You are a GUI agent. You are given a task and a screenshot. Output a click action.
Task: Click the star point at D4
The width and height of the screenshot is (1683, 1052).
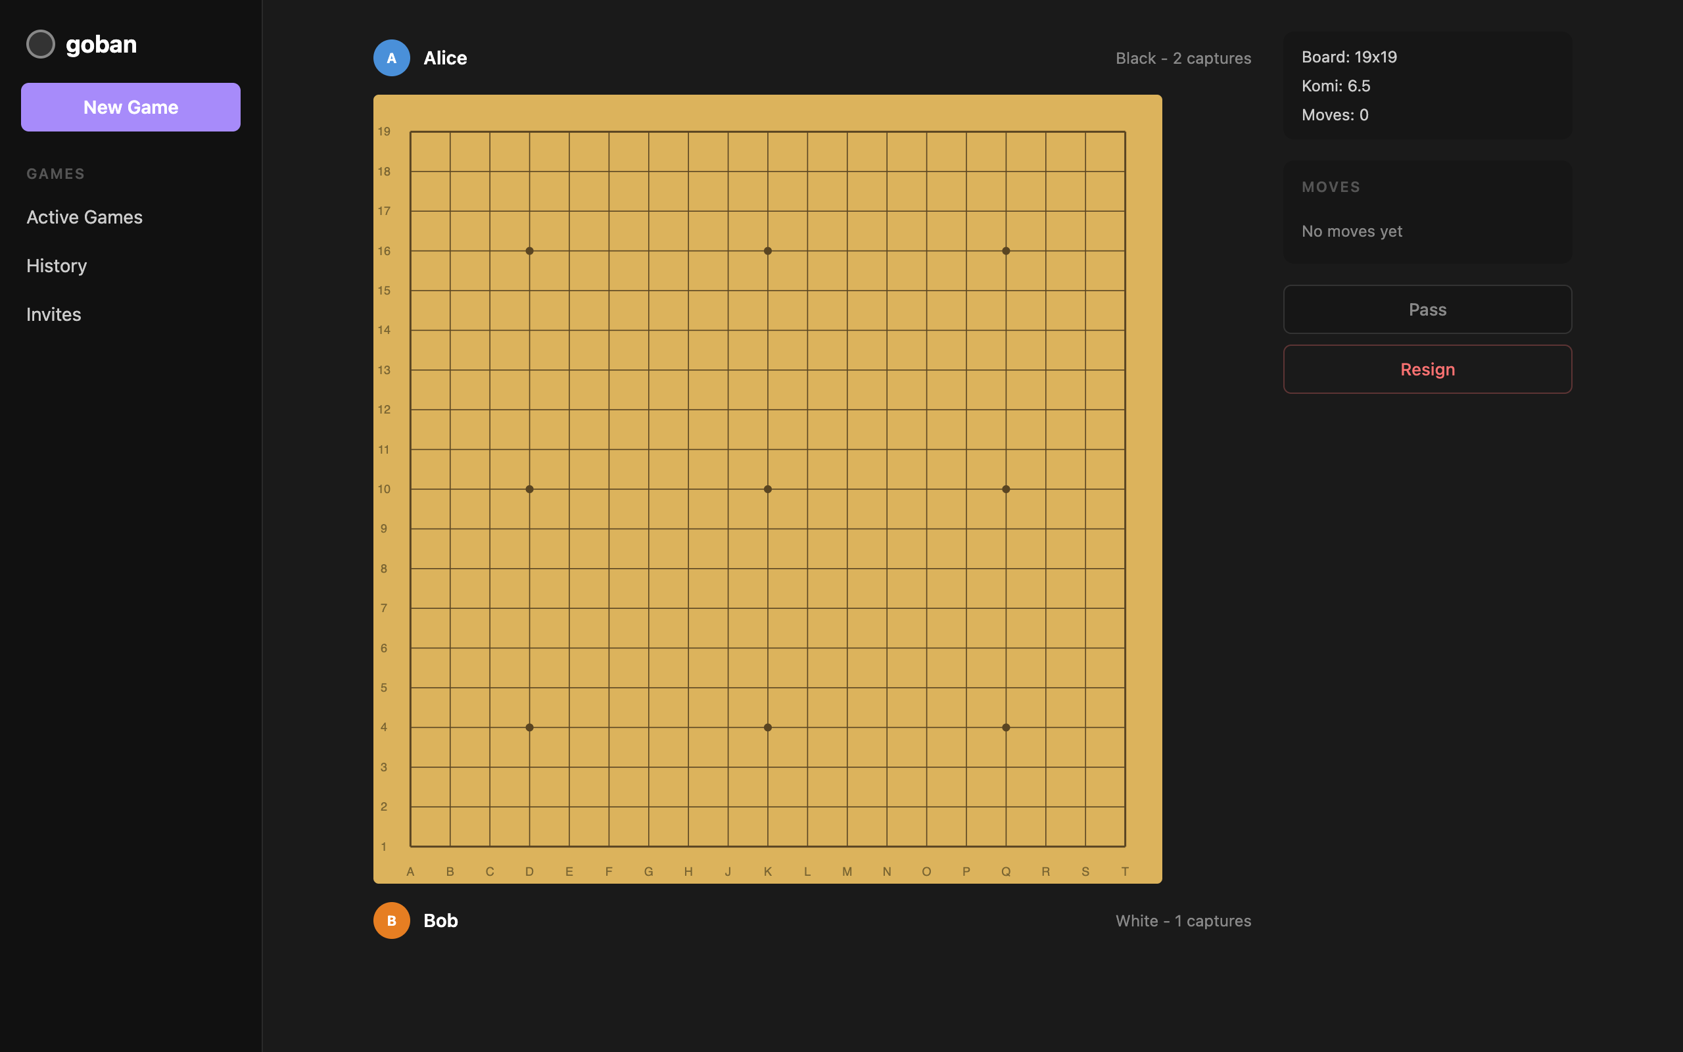pyautogui.click(x=529, y=727)
